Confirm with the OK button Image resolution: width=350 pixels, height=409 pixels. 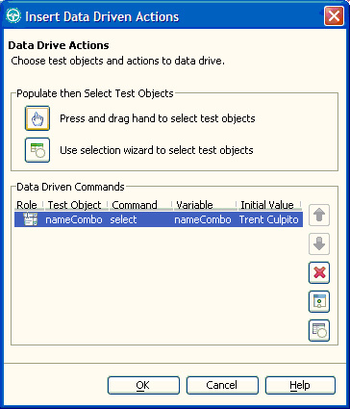tap(143, 385)
